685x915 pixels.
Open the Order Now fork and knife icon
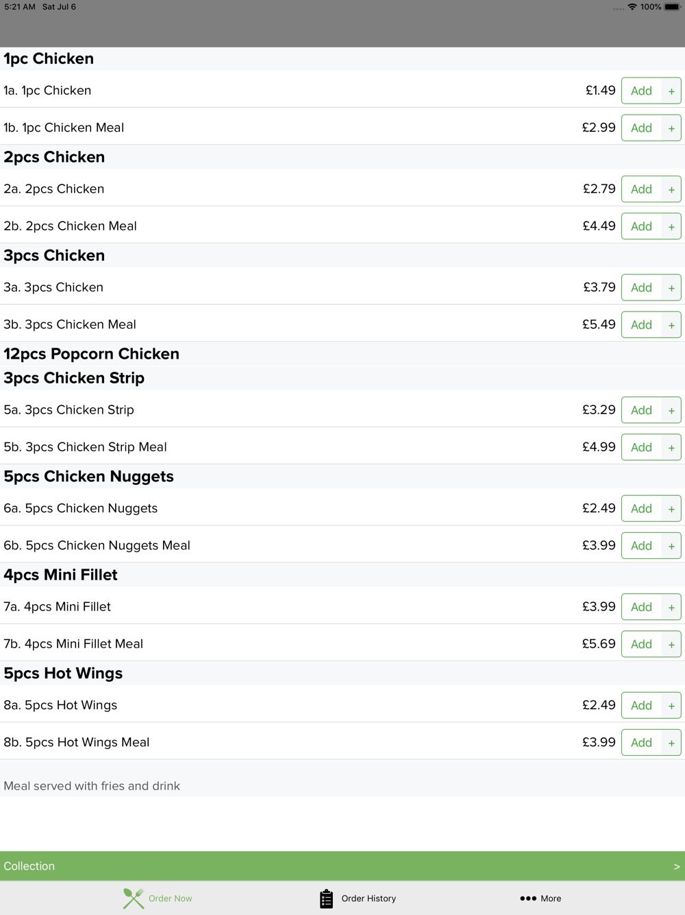click(134, 898)
